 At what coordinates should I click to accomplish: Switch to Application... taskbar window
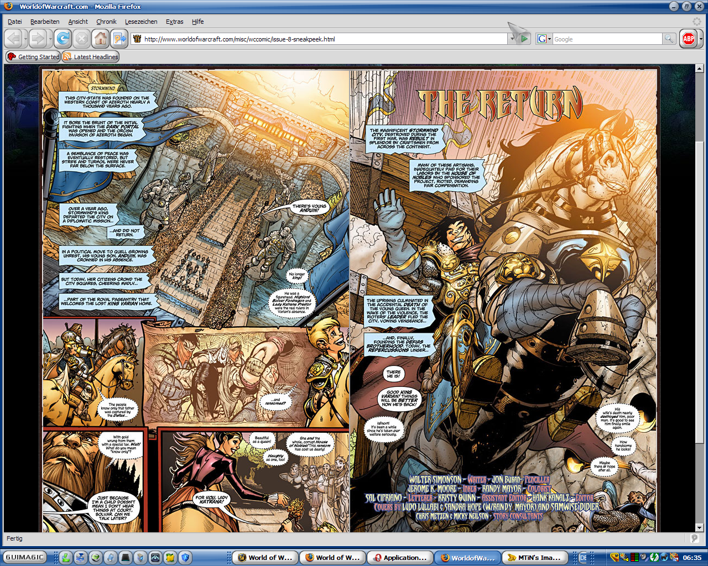click(400, 557)
